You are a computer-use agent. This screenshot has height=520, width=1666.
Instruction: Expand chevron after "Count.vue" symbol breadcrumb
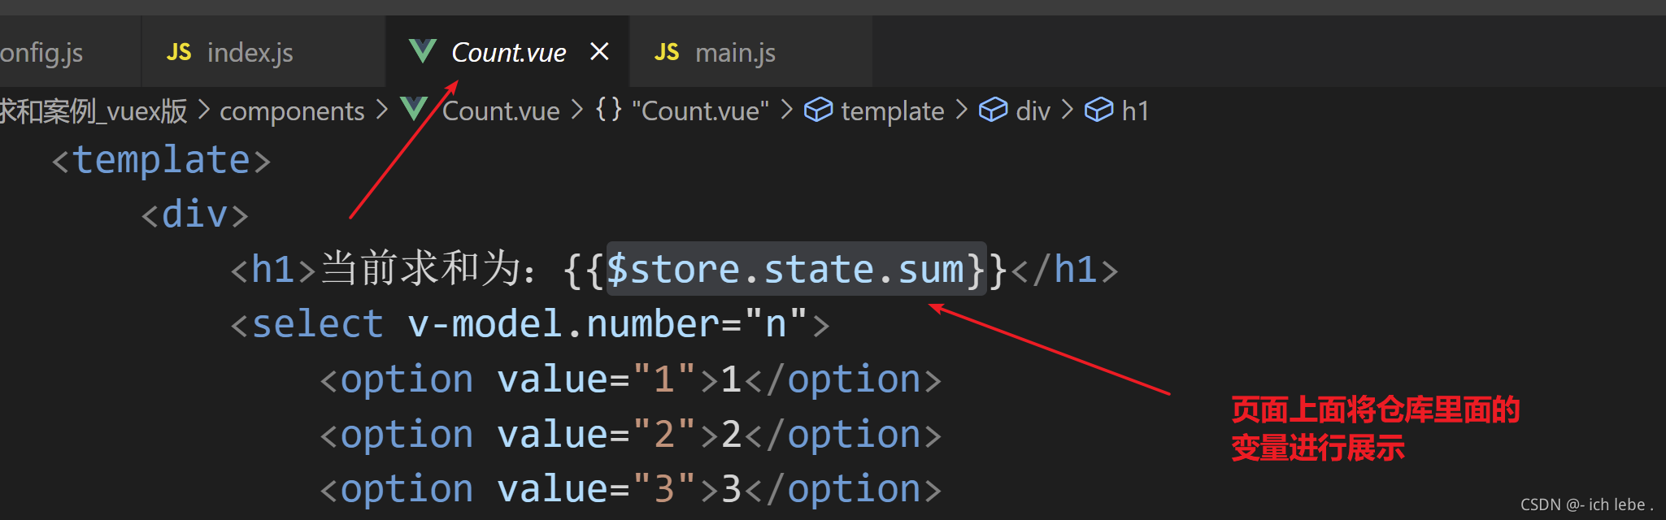[x=786, y=110]
